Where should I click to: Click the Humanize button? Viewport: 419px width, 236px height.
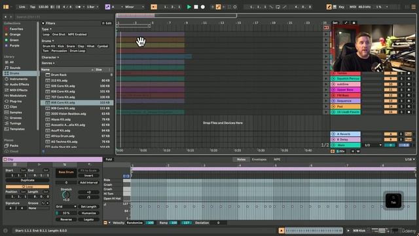tap(89, 213)
